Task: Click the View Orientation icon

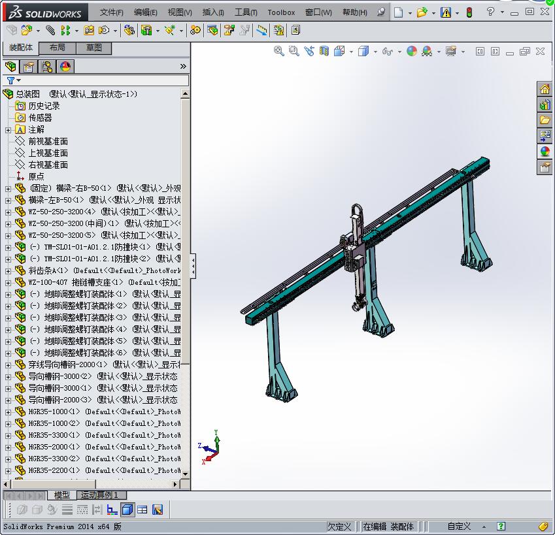Action: coord(339,51)
